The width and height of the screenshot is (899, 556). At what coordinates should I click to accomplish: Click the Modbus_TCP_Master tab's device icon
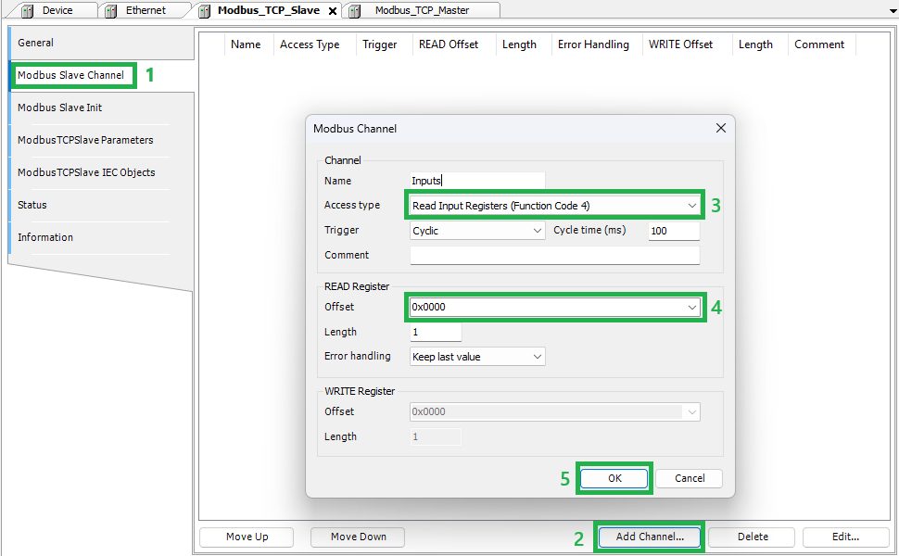click(x=355, y=11)
